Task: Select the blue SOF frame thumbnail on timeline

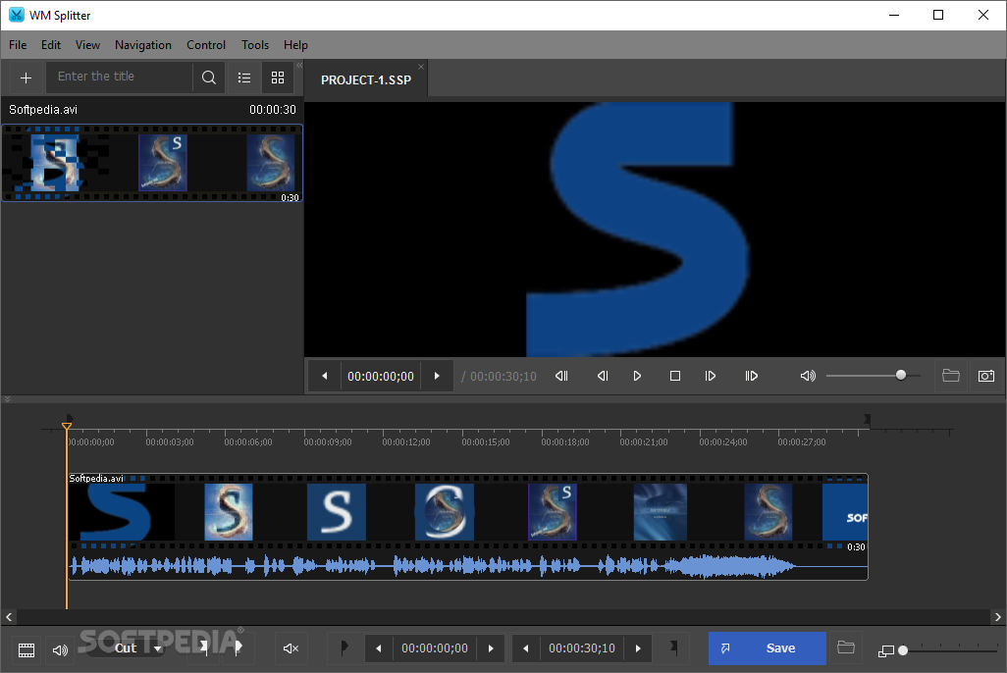Action: tap(845, 512)
